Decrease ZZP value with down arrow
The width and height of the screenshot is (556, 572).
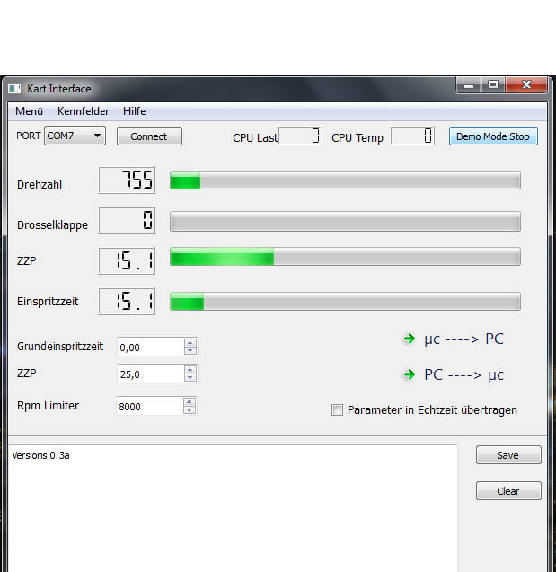point(190,377)
